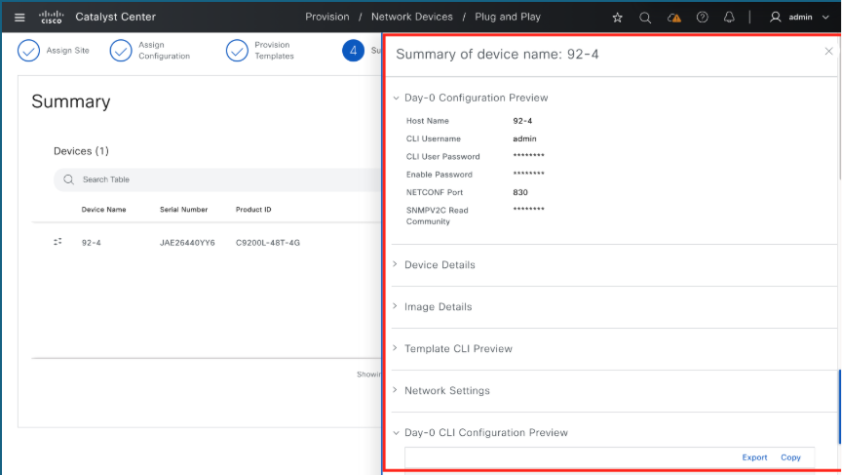This screenshot has height=475, width=842.
Task: Click the panel's blue vertical scrollbar
Action: click(839, 407)
